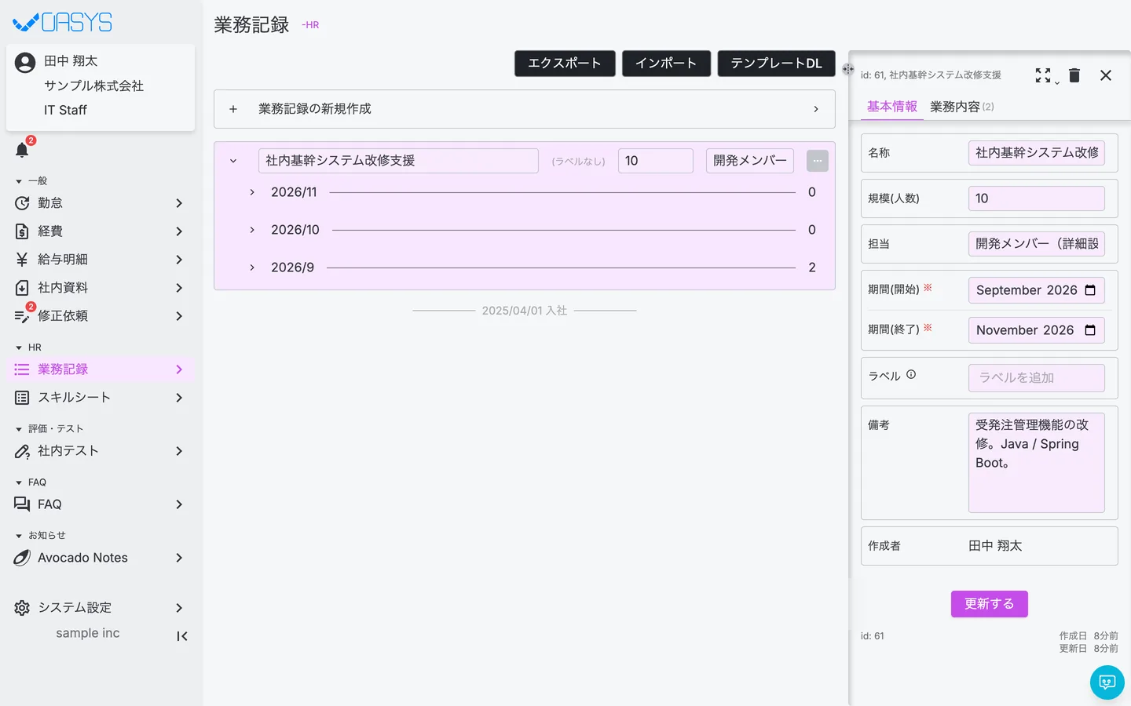1131x706 pixels.
Task: Expand the 2026/11 month row
Action: tap(252, 192)
